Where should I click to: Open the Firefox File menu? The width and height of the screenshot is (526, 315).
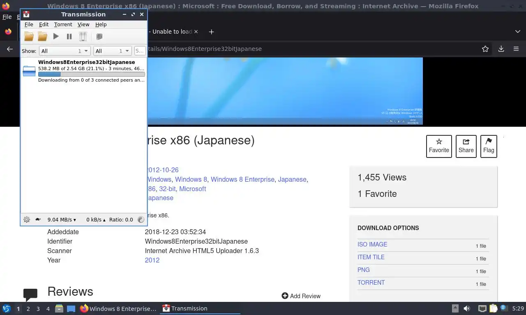pyautogui.click(x=7, y=17)
